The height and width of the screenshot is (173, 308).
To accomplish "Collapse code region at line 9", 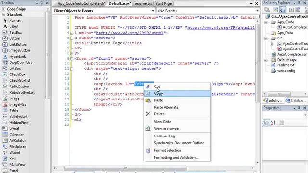I will coord(72,59).
